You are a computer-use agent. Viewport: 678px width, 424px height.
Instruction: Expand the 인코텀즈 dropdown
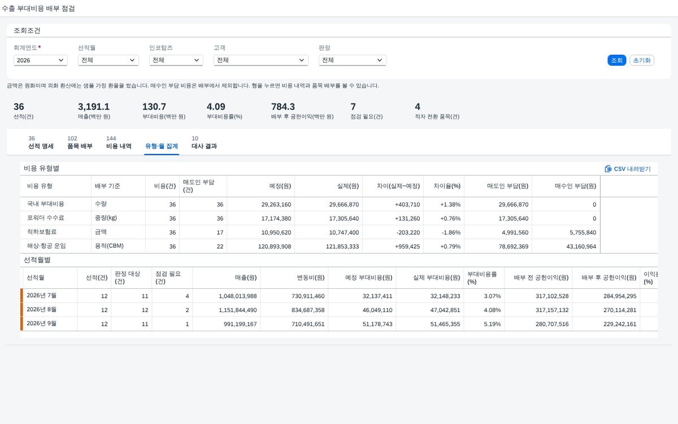tap(176, 60)
